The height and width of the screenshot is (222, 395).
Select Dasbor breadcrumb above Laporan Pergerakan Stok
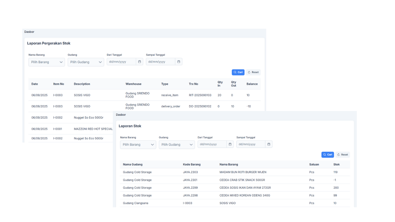click(x=29, y=32)
